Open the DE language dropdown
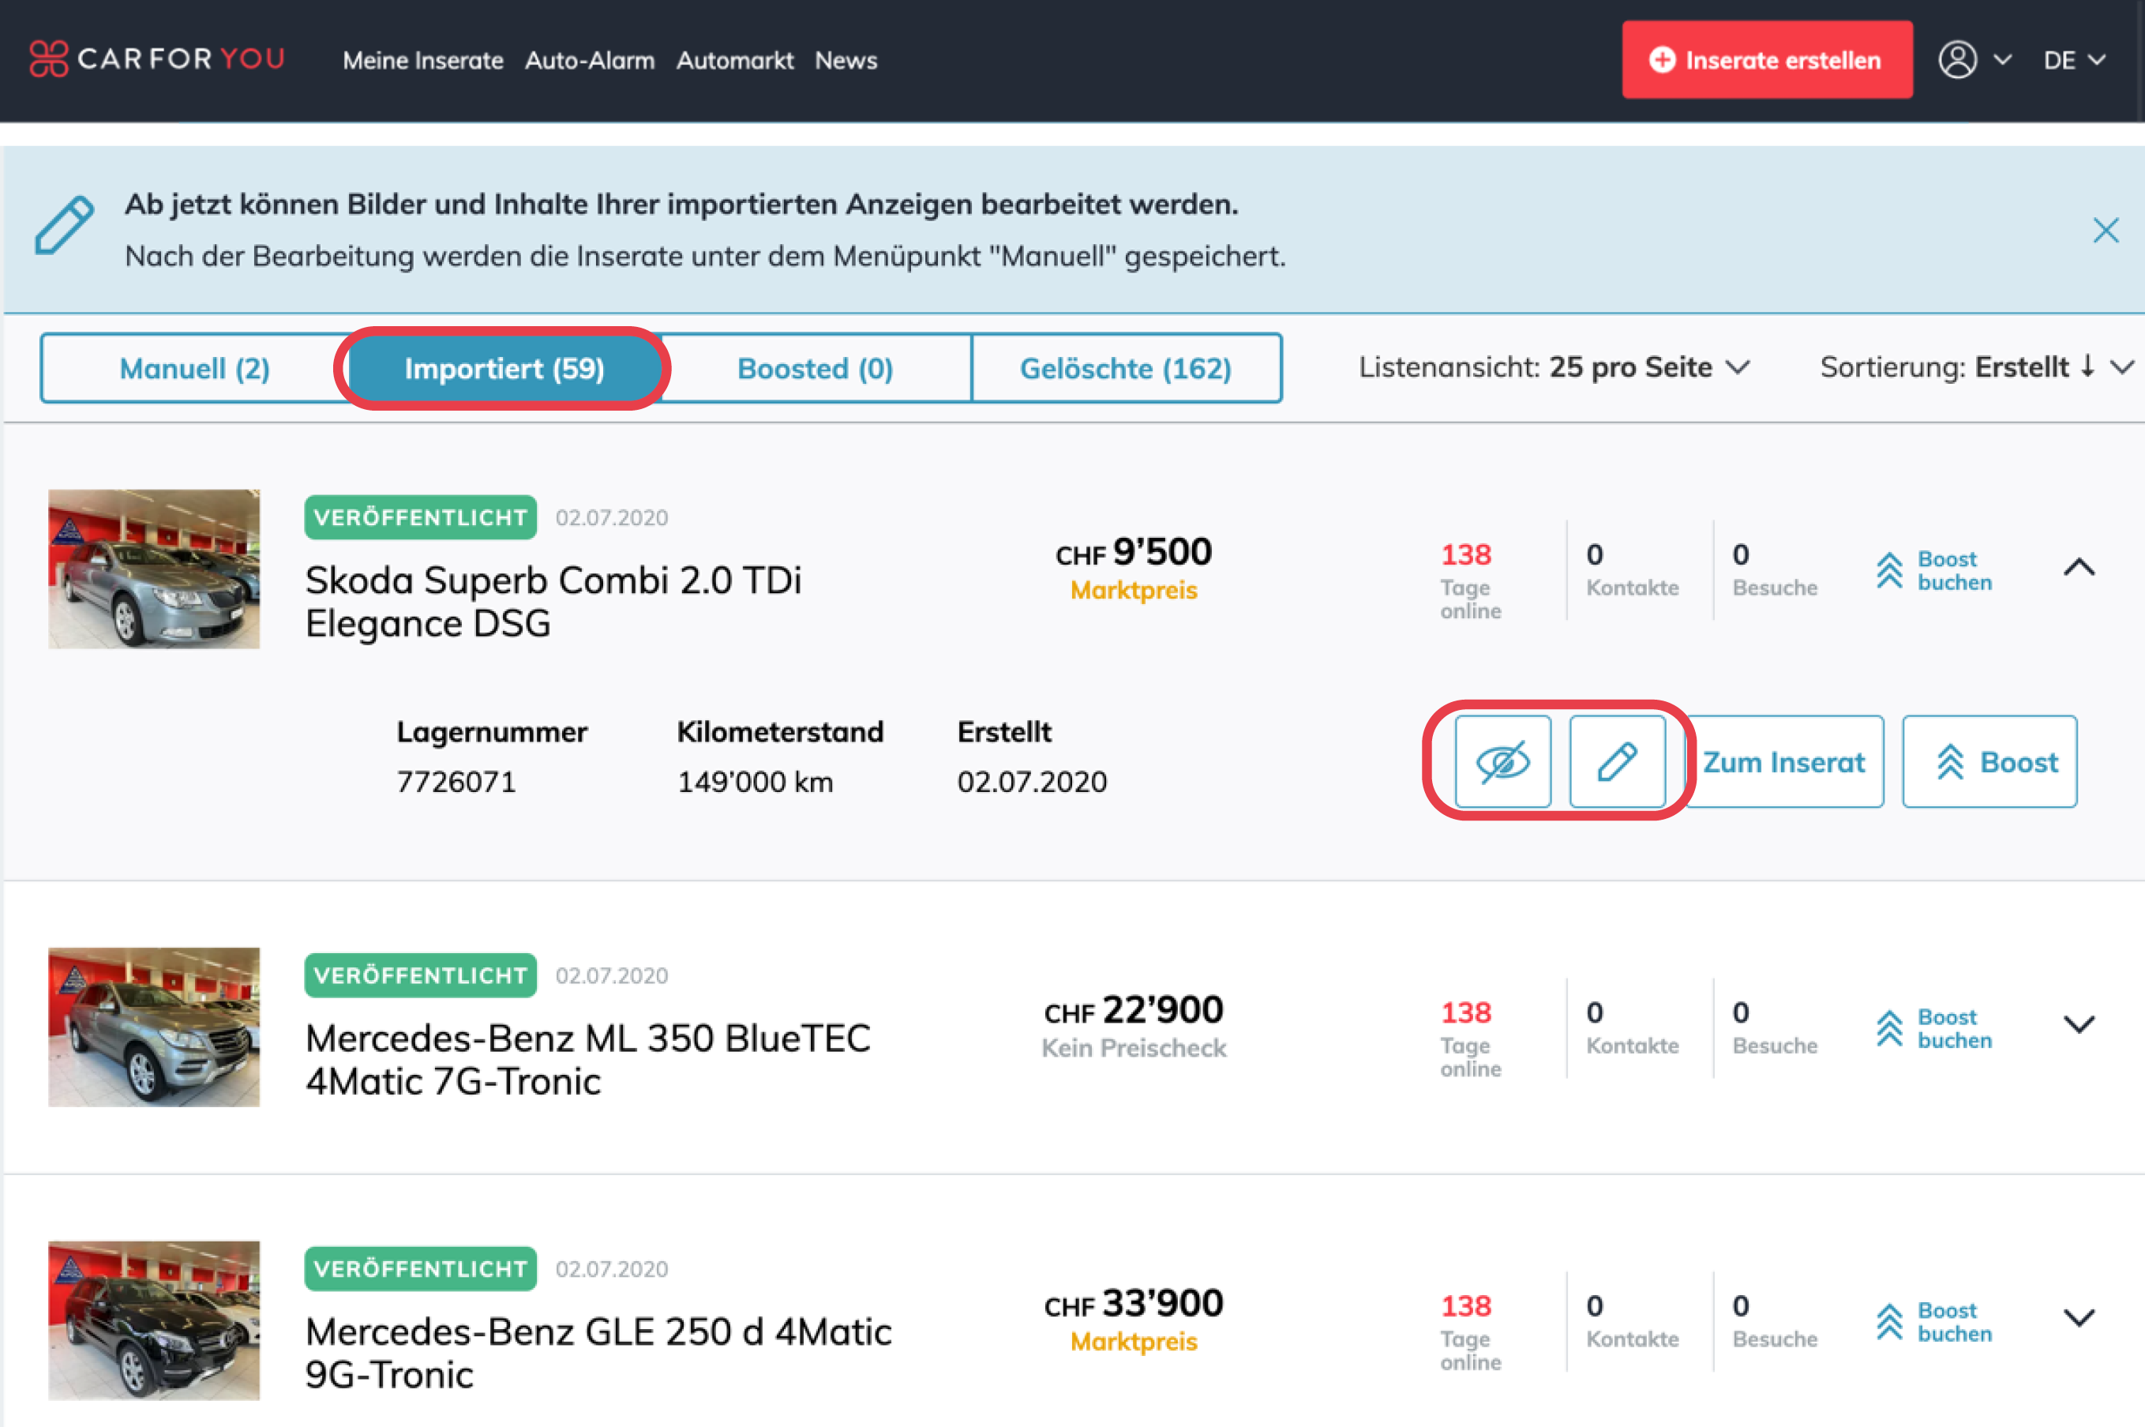The width and height of the screenshot is (2145, 1427). tap(2074, 60)
